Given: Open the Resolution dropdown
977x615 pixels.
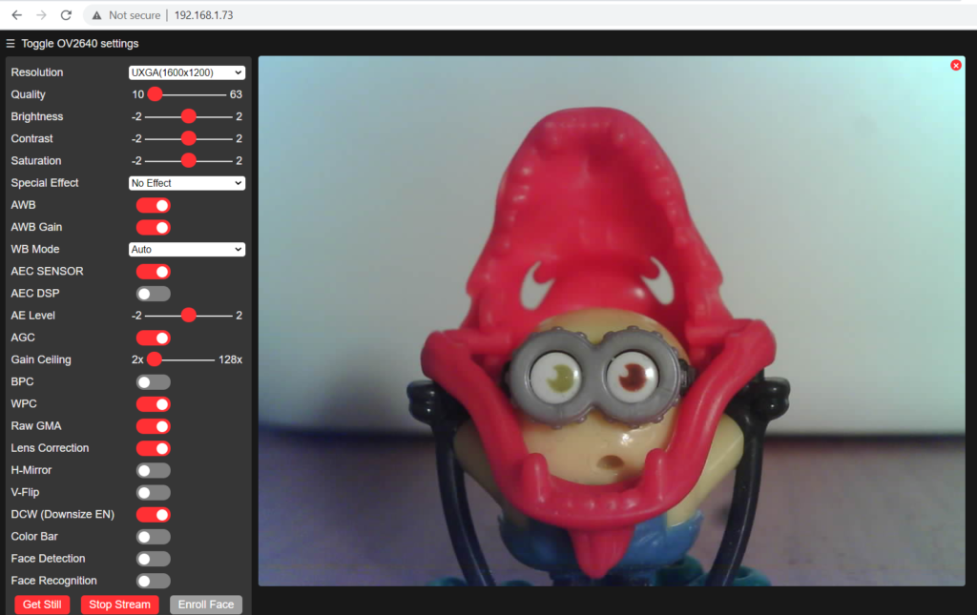Looking at the screenshot, I should pyautogui.click(x=186, y=72).
